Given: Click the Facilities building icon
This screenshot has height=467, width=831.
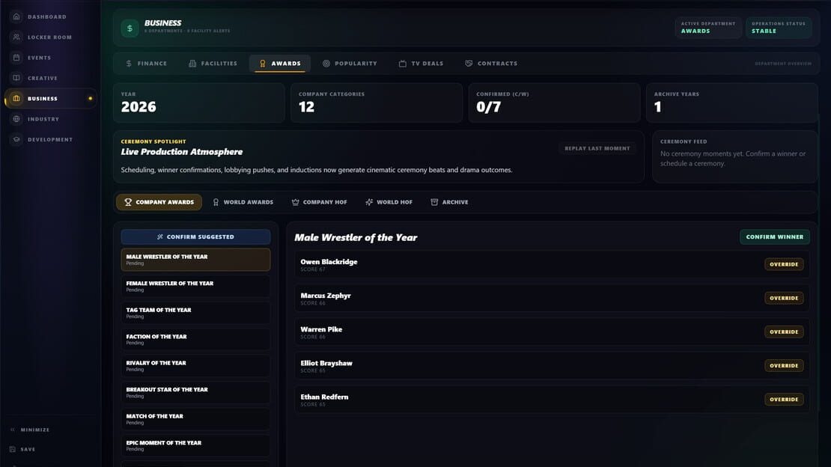Looking at the screenshot, I should (x=192, y=64).
